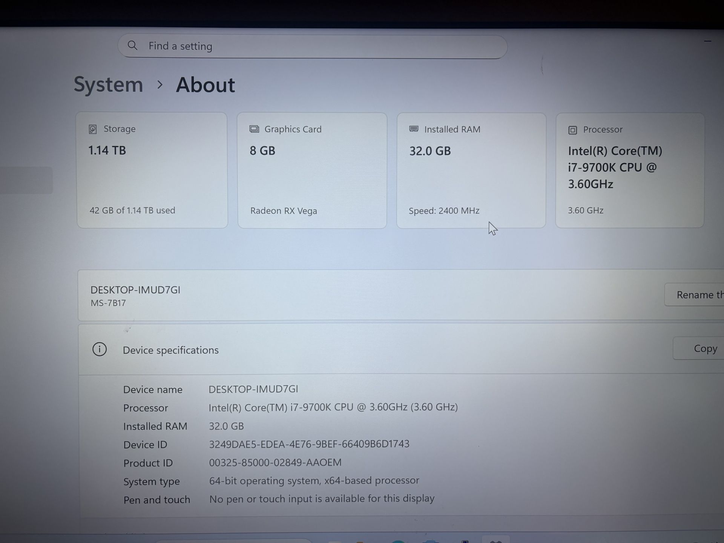Open the Storage 1.14 TB card
The image size is (724, 543).
coord(152,170)
